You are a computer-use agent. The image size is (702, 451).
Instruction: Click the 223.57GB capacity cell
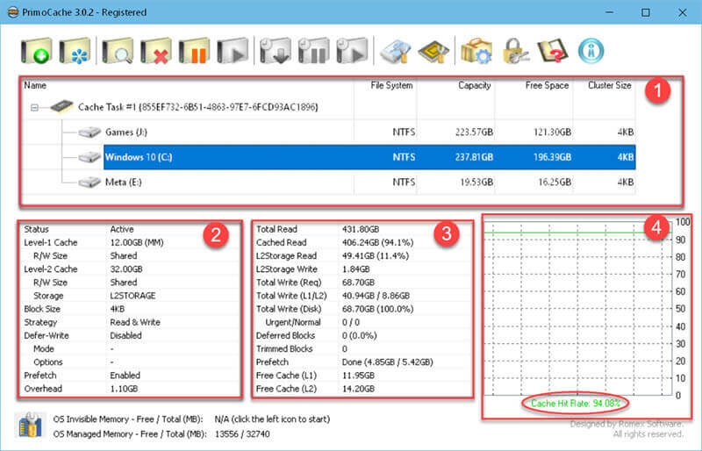(x=474, y=132)
